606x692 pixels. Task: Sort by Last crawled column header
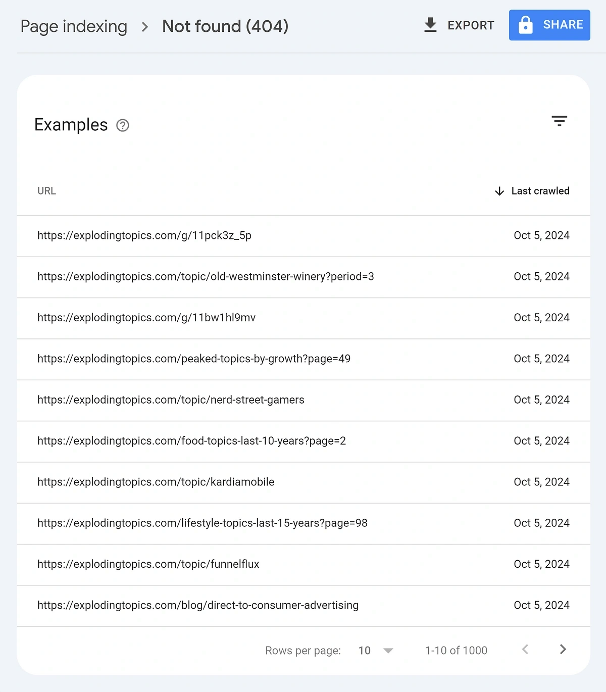[x=540, y=191]
